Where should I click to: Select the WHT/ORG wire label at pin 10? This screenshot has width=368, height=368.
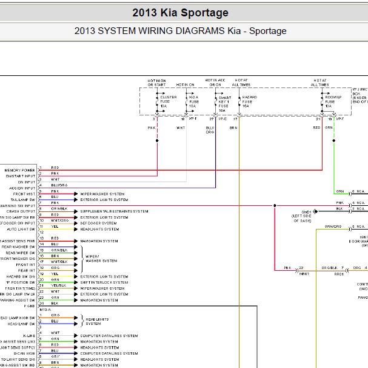[x=60, y=220]
